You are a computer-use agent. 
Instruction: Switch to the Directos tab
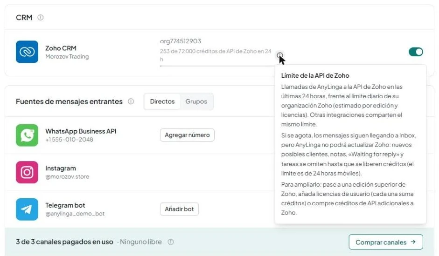click(162, 101)
